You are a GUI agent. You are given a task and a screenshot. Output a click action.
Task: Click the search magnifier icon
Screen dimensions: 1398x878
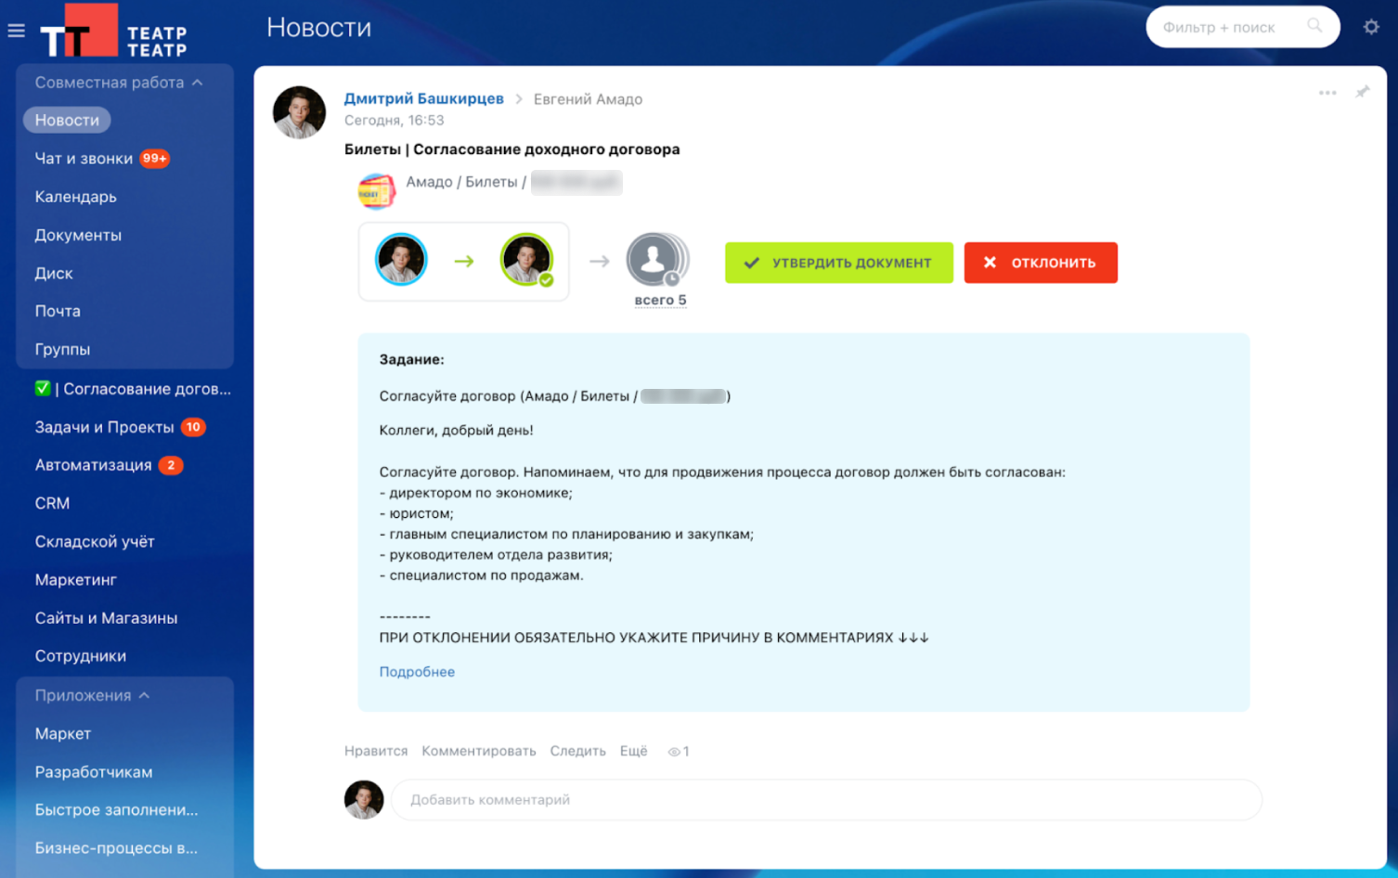pos(1314,26)
